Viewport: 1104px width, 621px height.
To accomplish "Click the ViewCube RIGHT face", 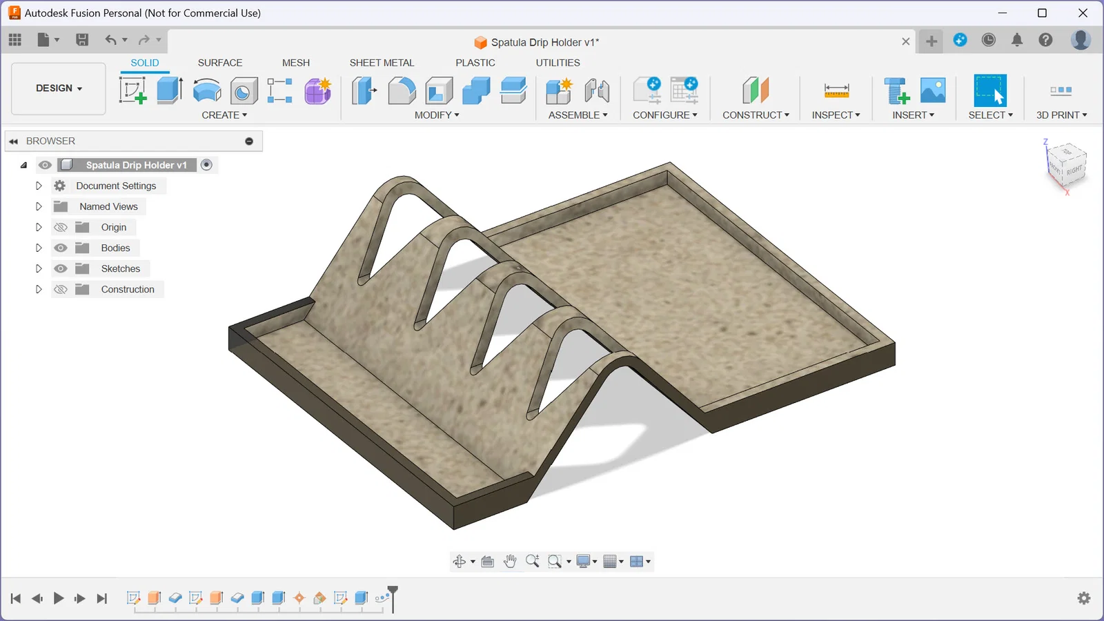I will 1074,170.
